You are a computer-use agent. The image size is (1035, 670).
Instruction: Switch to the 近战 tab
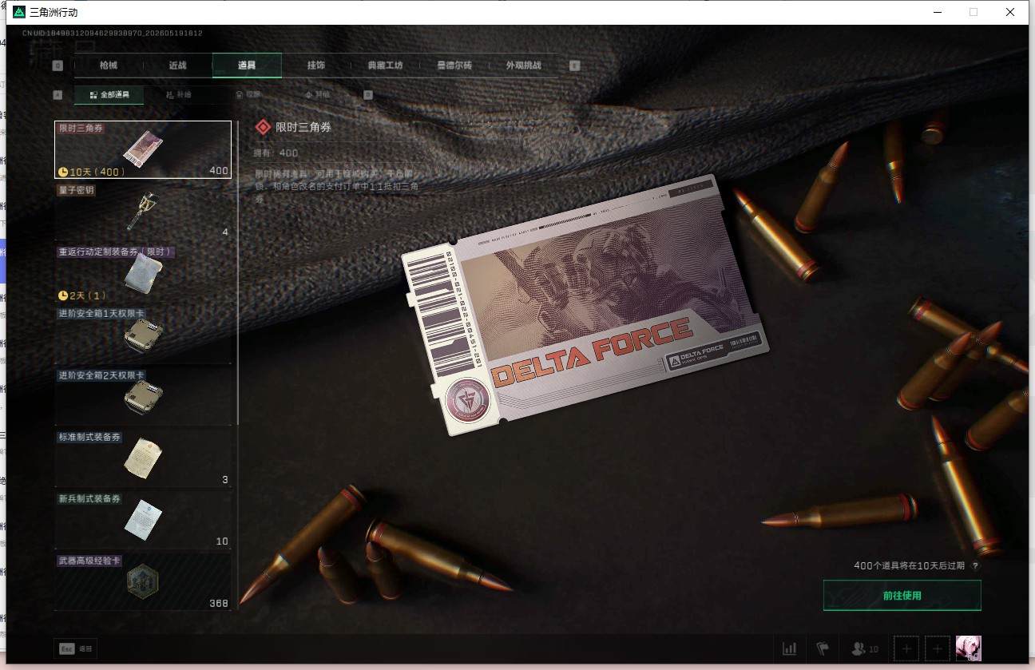(x=177, y=65)
